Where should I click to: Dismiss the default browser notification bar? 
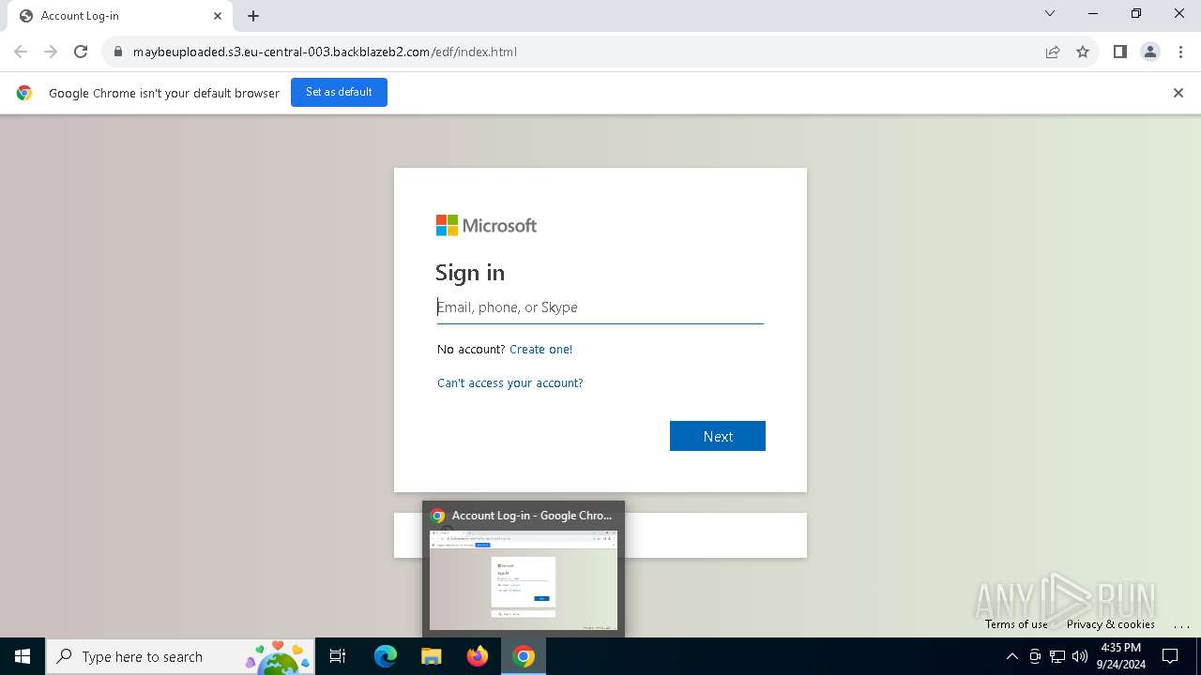pyautogui.click(x=1178, y=93)
